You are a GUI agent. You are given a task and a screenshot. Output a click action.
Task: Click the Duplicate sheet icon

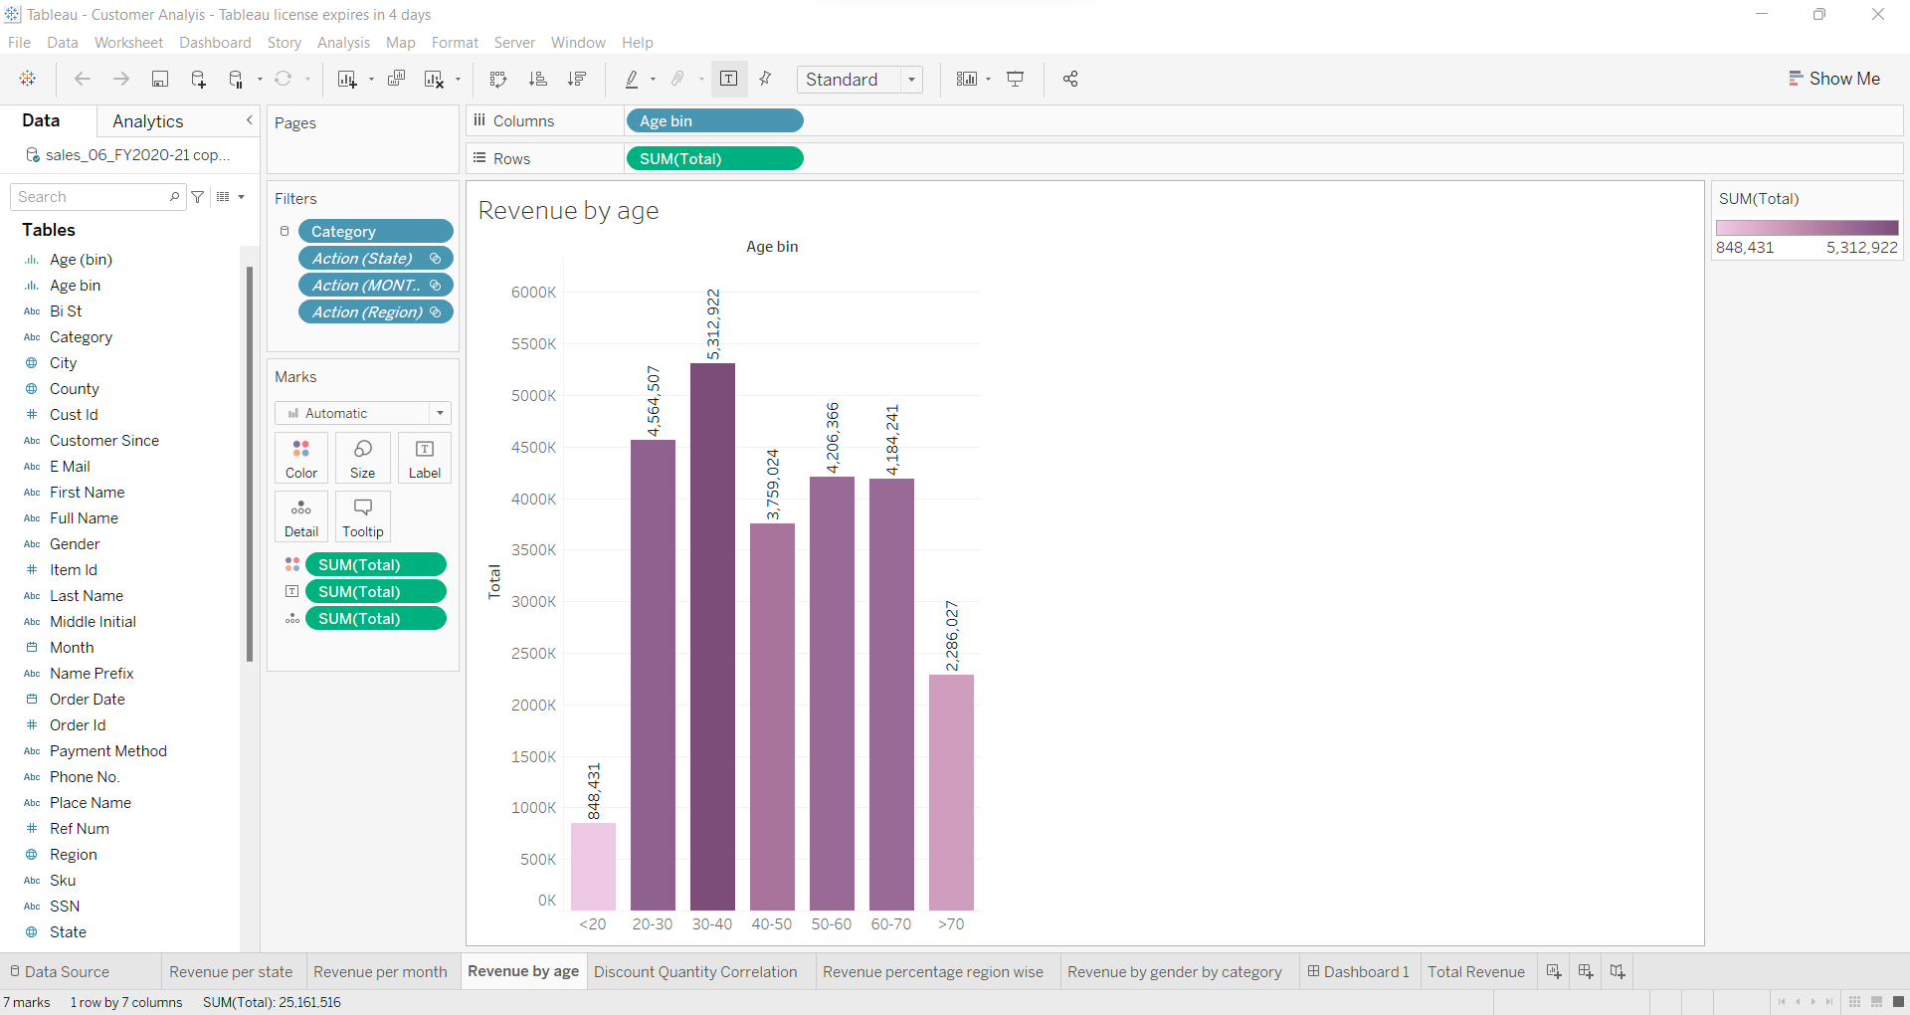click(x=396, y=79)
